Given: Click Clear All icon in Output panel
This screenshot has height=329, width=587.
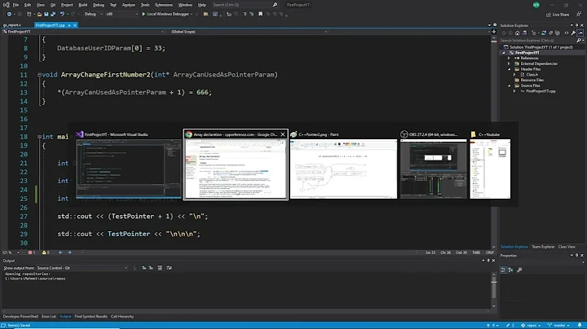Looking at the screenshot, I should tap(160, 268).
